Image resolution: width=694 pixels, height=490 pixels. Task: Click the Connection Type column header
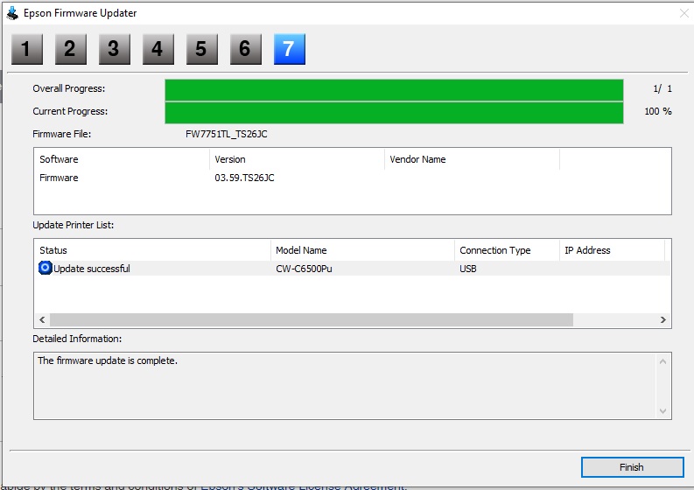pyautogui.click(x=508, y=250)
